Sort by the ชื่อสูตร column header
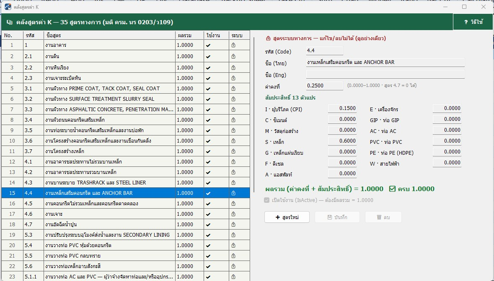 pyautogui.click(x=109, y=36)
